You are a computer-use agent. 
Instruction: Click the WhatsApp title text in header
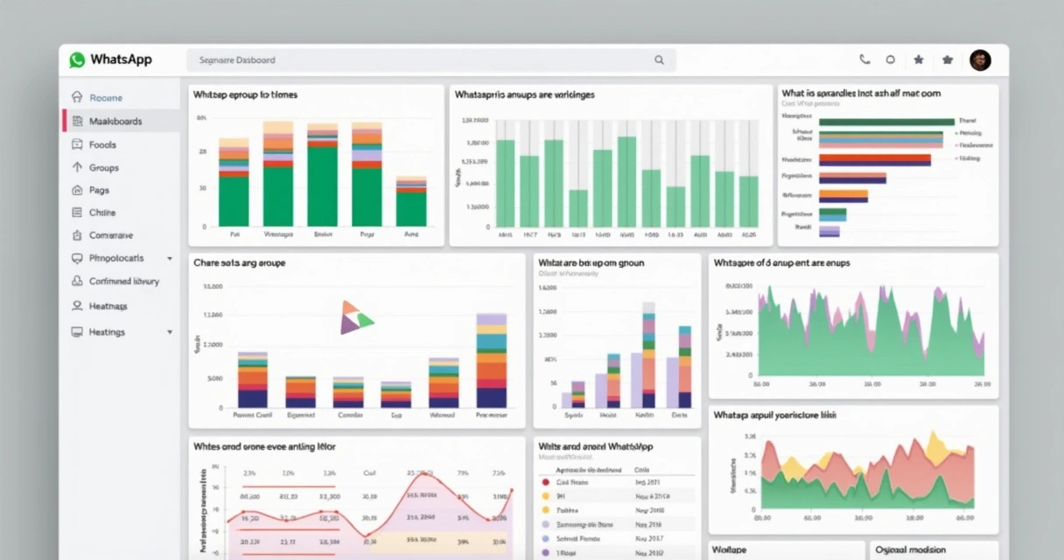tap(121, 59)
